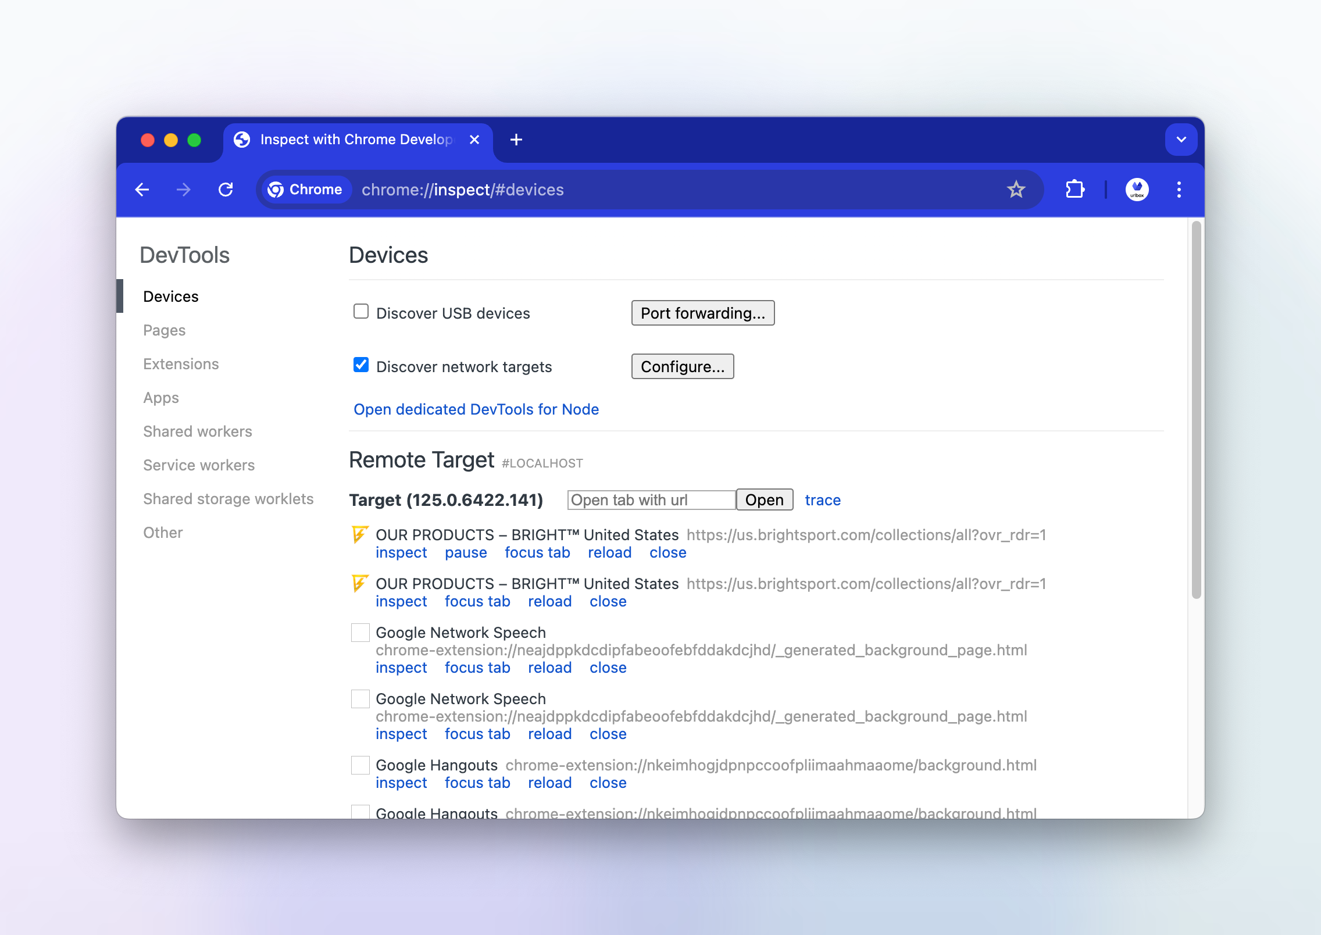Screen dimensions: 1321x935
Task: Click trace next to the Open button
Action: (x=823, y=499)
